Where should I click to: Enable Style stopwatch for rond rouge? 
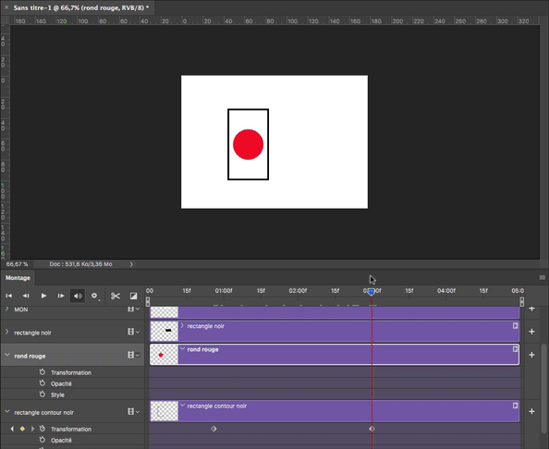[x=43, y=394]
